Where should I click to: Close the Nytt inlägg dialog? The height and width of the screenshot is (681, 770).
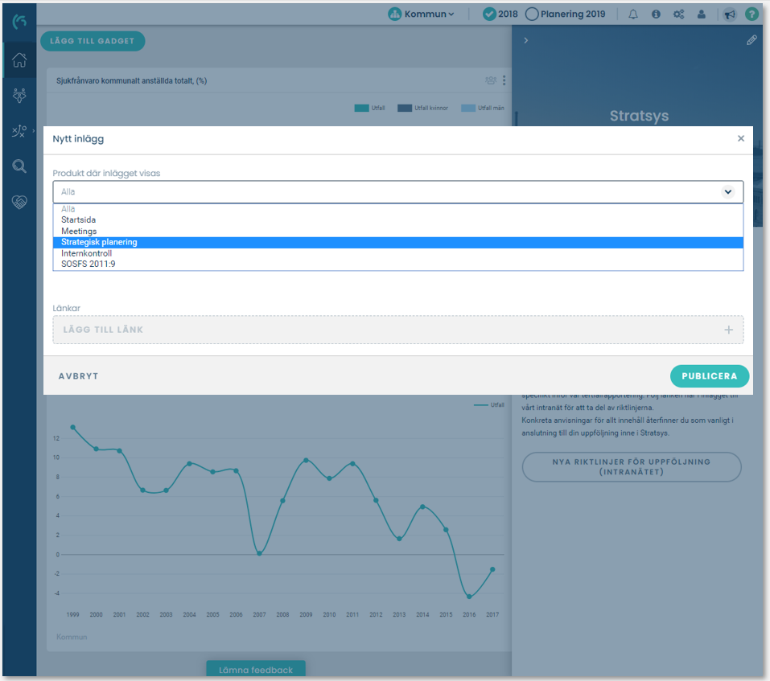[x=740, y=139]
